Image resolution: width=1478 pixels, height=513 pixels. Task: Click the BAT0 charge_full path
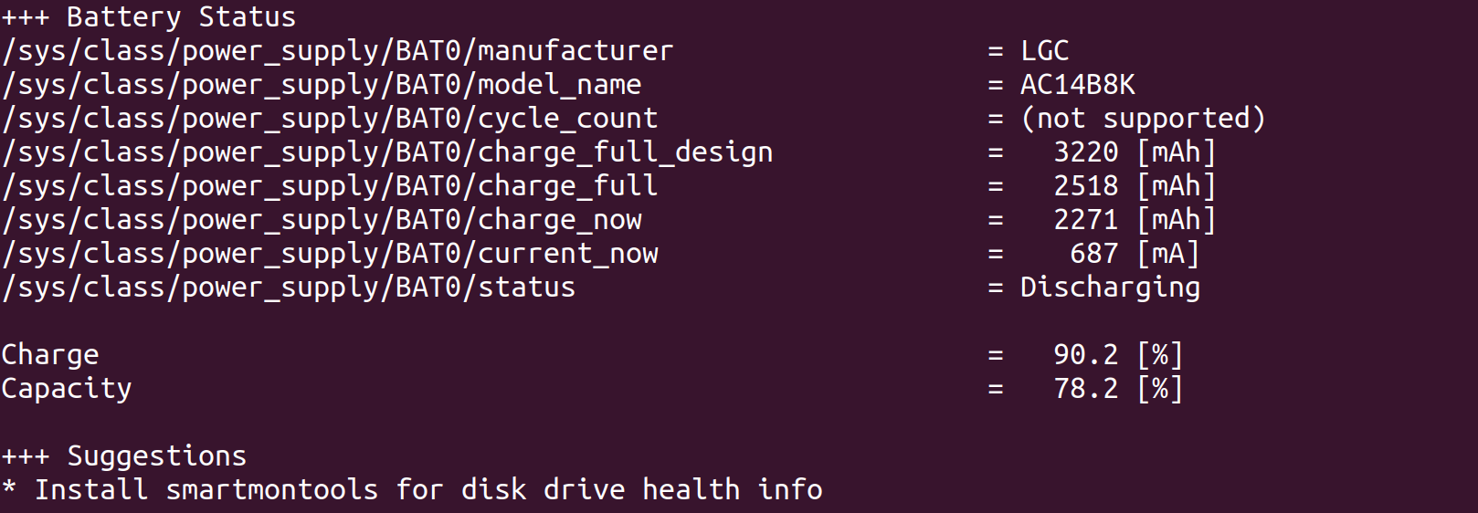[x=330, y=186]
